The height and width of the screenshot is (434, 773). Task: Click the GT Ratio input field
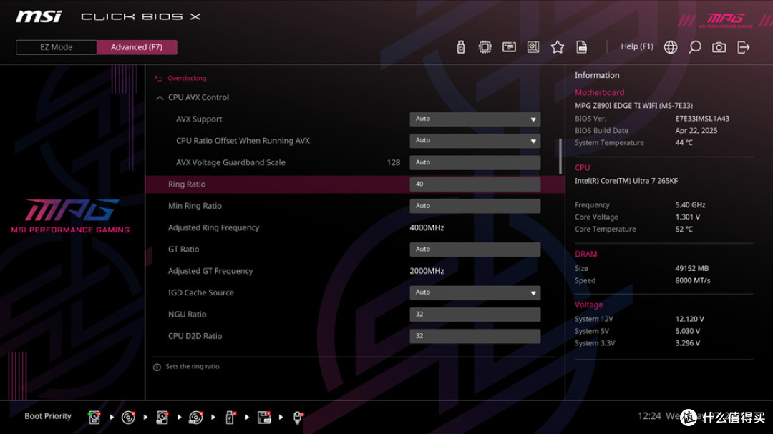(x=475, y=249)
